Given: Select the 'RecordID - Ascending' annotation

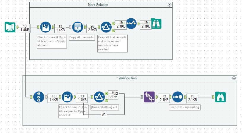Looking at the screenshot, I should tap(185, 107).
